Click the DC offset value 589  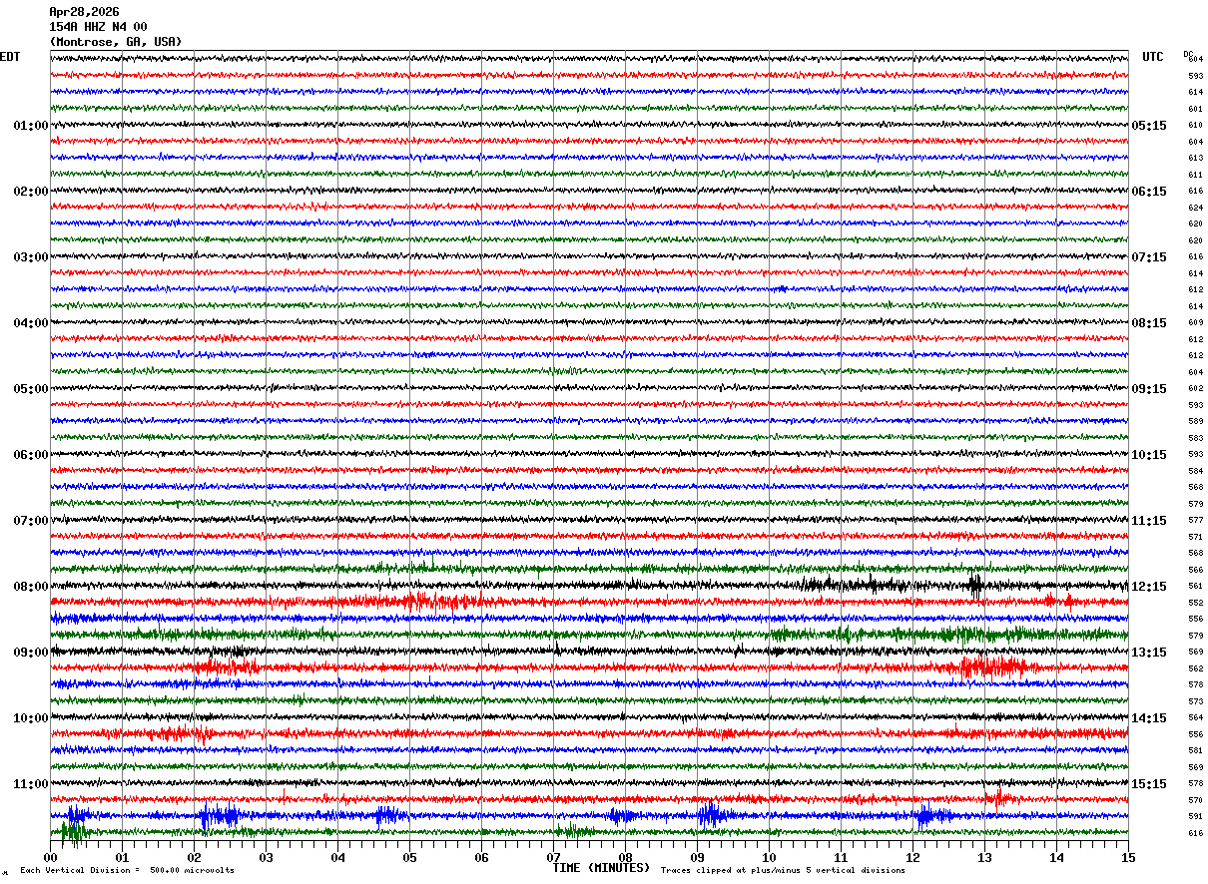1195,422
